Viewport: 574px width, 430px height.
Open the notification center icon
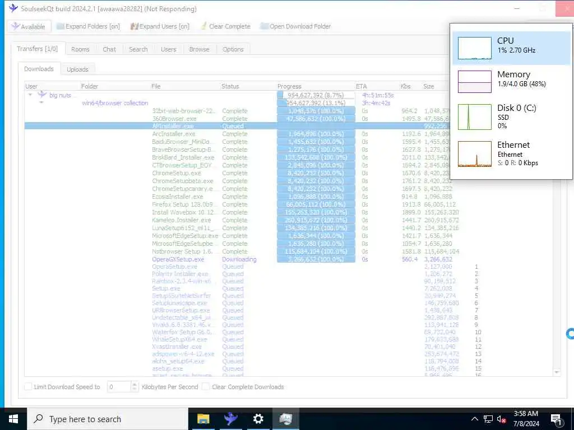[x=557, y=419]
